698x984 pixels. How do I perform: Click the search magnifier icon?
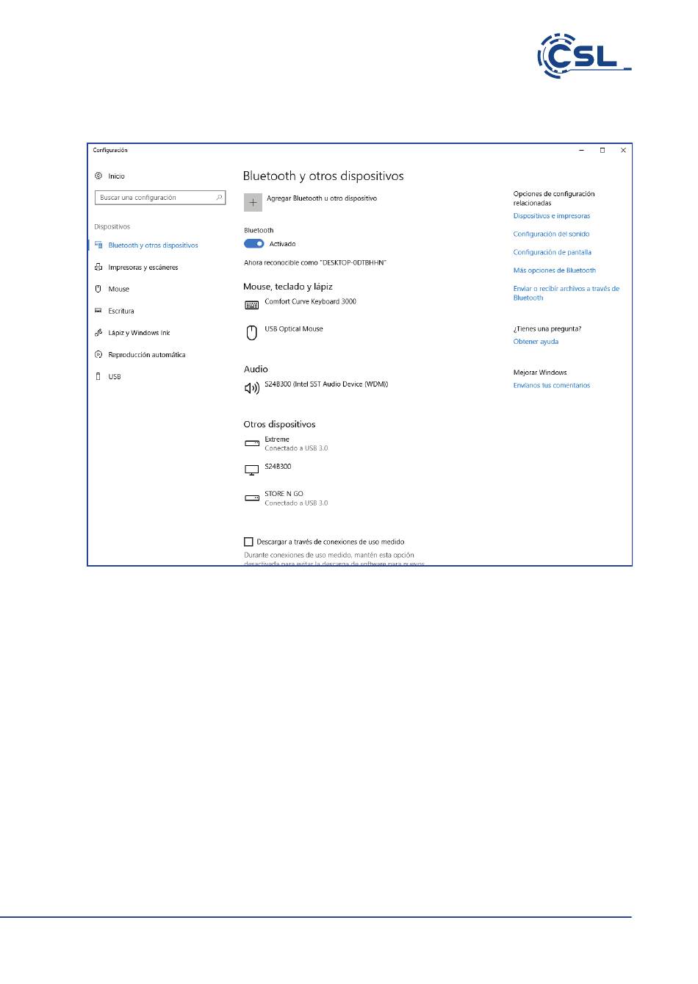click(219, 198)
